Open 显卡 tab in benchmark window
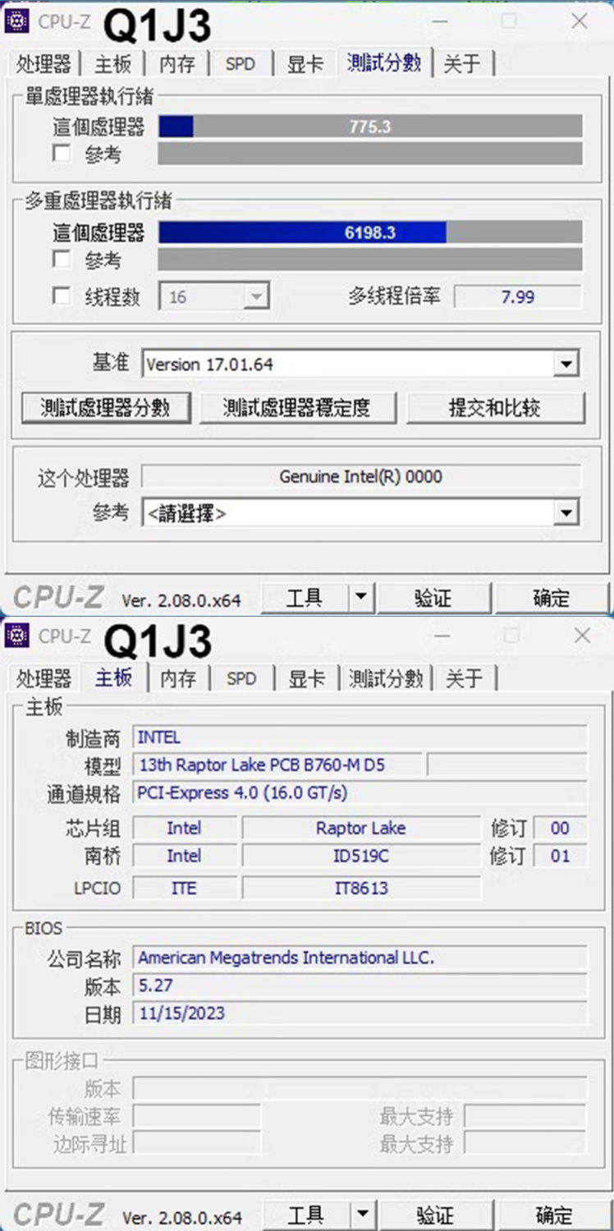 click(305, 64)
